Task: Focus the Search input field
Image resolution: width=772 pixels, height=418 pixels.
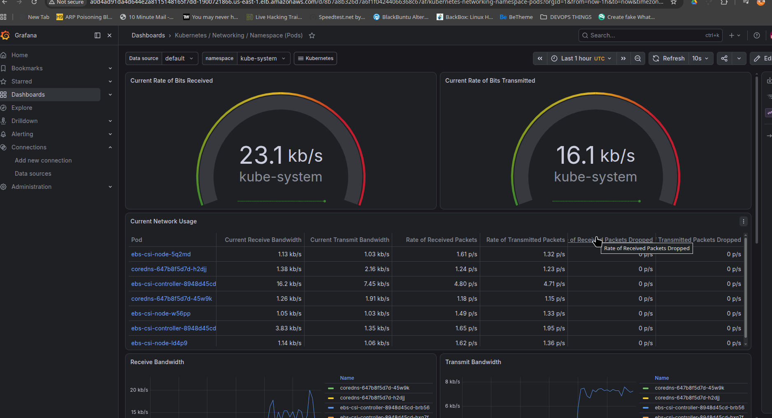Action: pyautogui.click(x=650, y=35)
